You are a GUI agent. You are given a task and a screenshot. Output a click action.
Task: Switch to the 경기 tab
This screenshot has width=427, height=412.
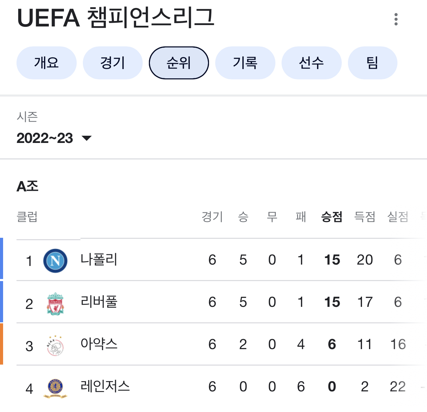click(x=112, y=63)
